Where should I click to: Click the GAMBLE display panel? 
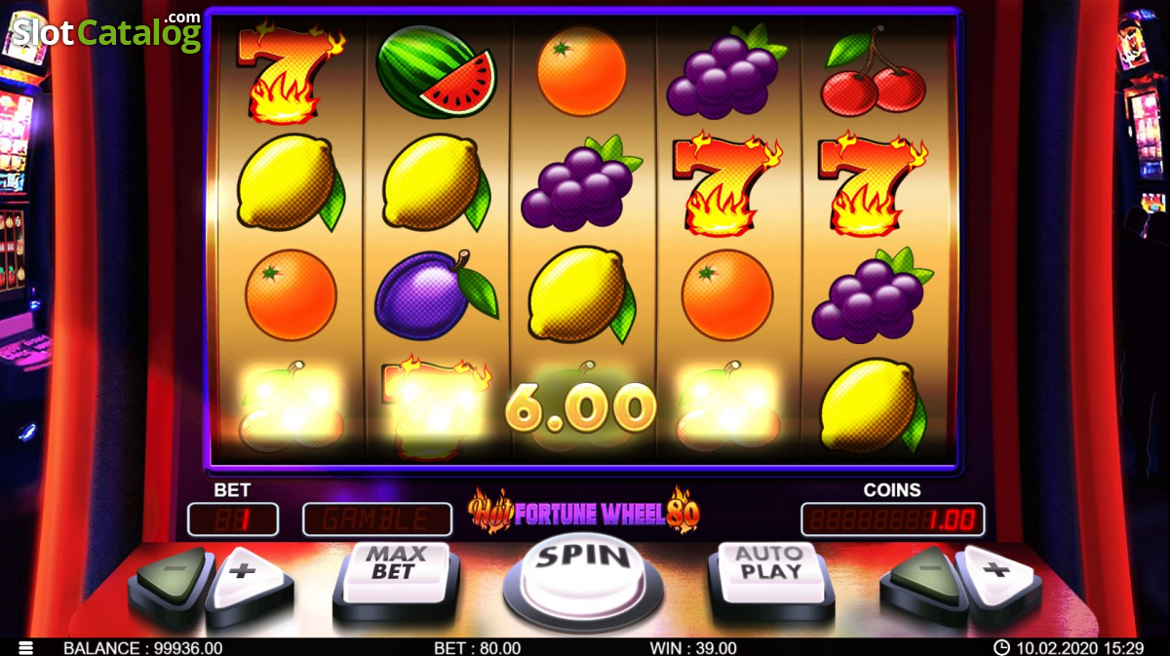click(x=377, y=520)
